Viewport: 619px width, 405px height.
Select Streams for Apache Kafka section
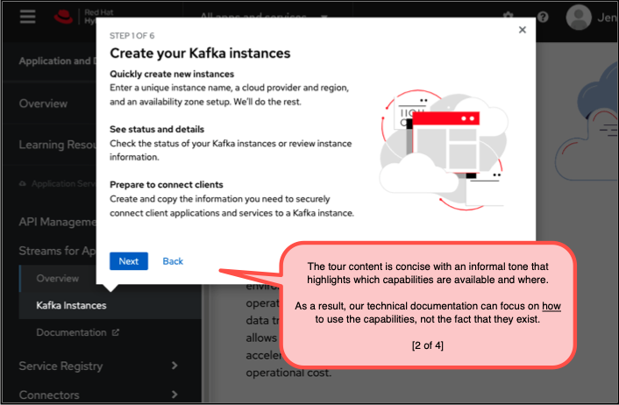pos(57,251)
